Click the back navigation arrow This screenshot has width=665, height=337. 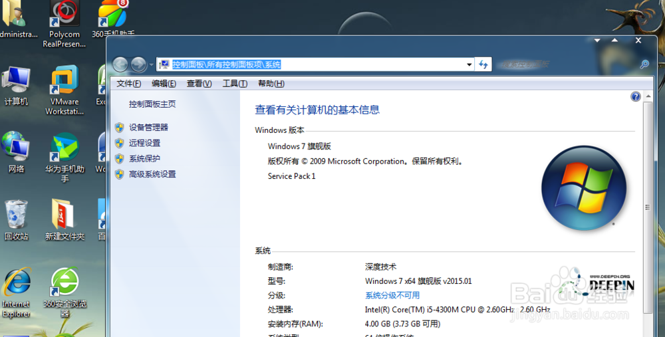(120, 64)
